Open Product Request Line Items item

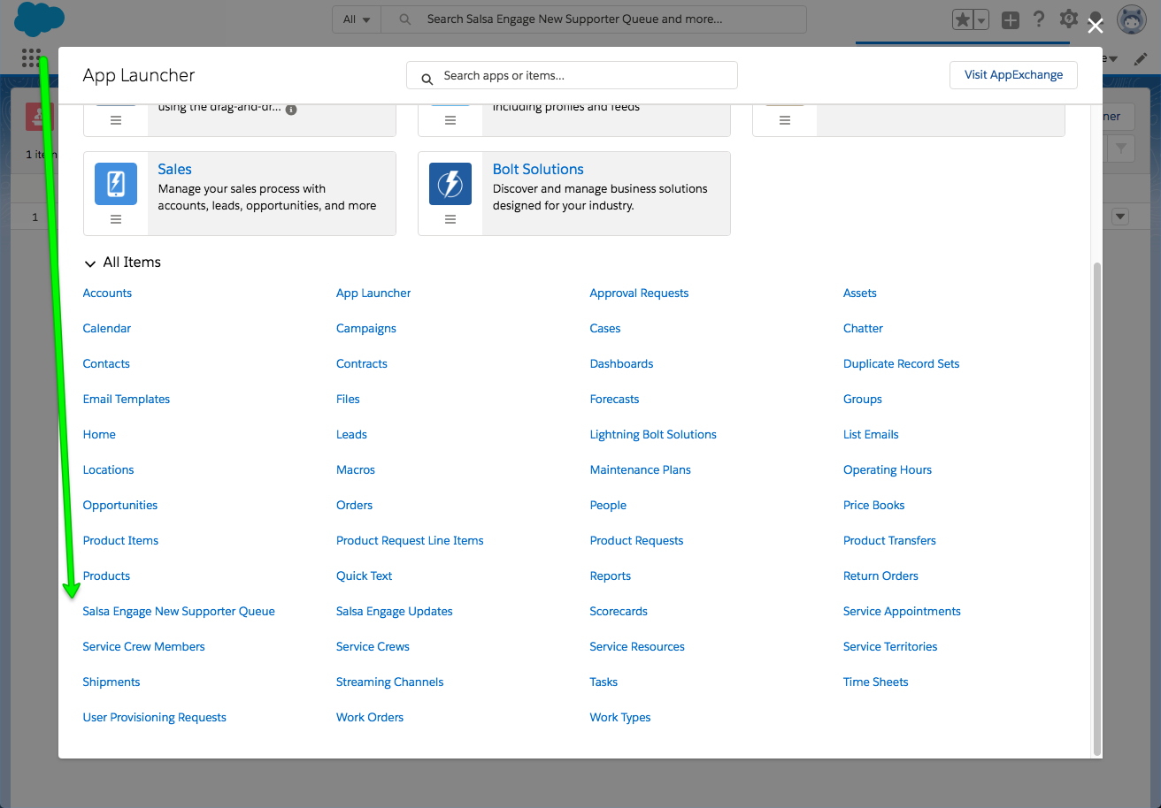click(x=410, y=540)
